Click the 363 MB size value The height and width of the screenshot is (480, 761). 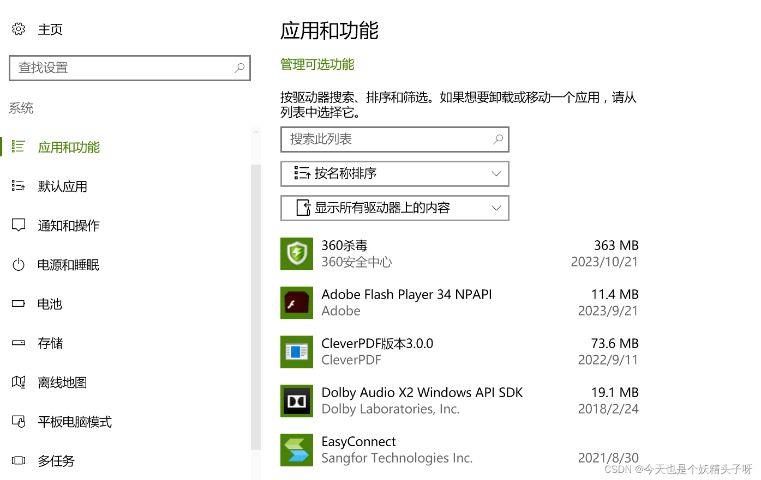click(616, 245)
